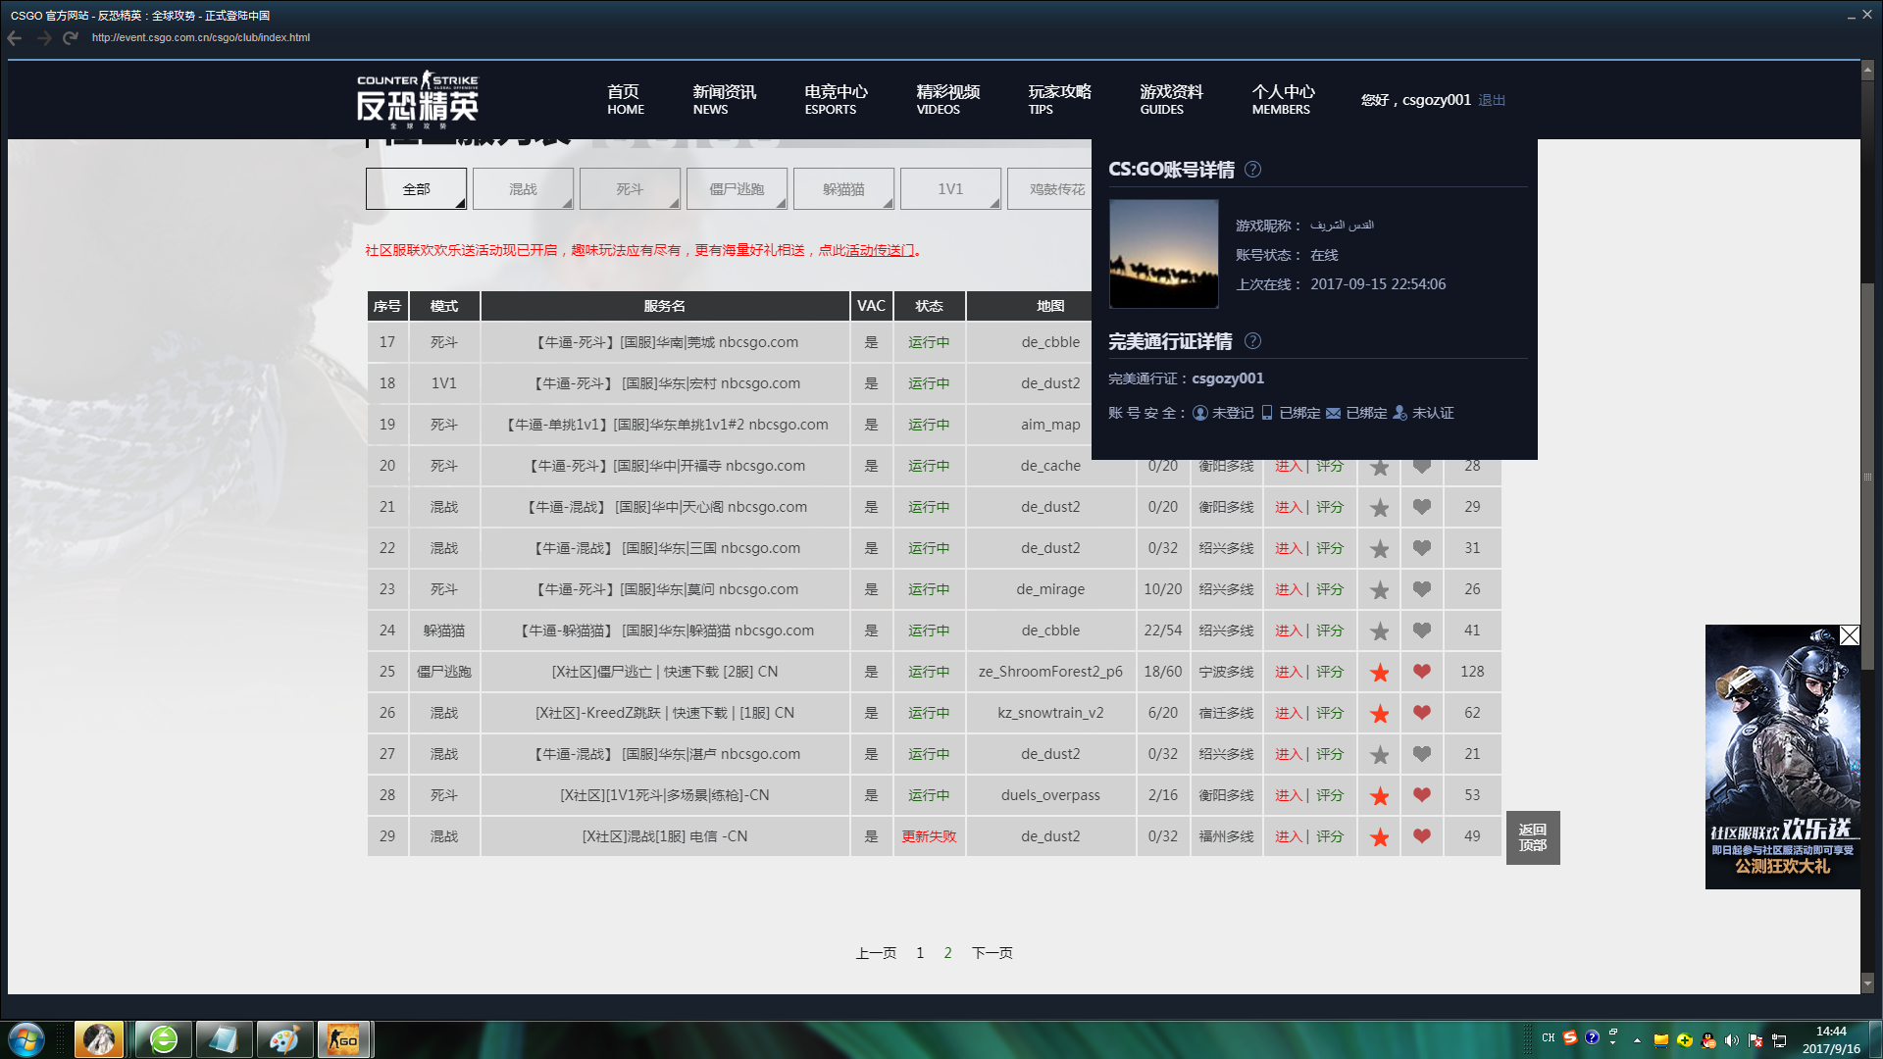The height and width of the screenshot is (1059, 1883).
Task: Open the CS:GO icon in taskbar
Action: (343, 1039)
